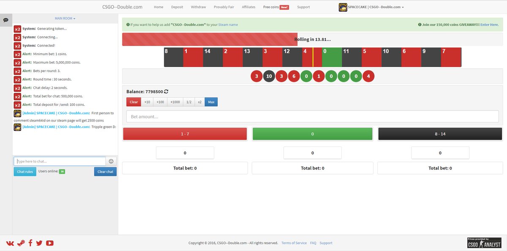This screenshot has width=507, height=251.
Task: Add +10 to the bet
Action: point(147,102)
